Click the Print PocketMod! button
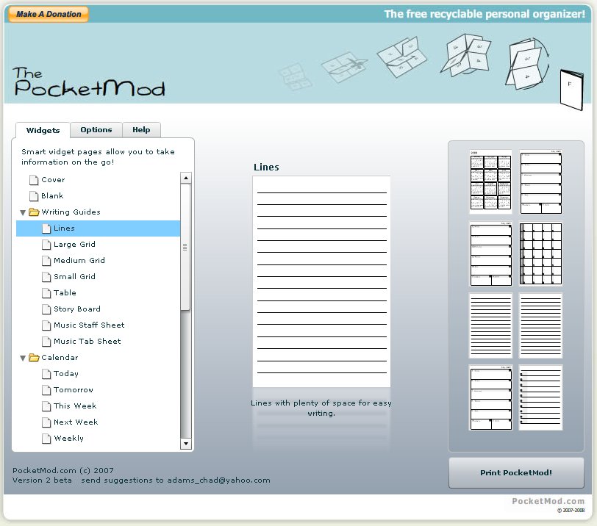 point(516,473)
